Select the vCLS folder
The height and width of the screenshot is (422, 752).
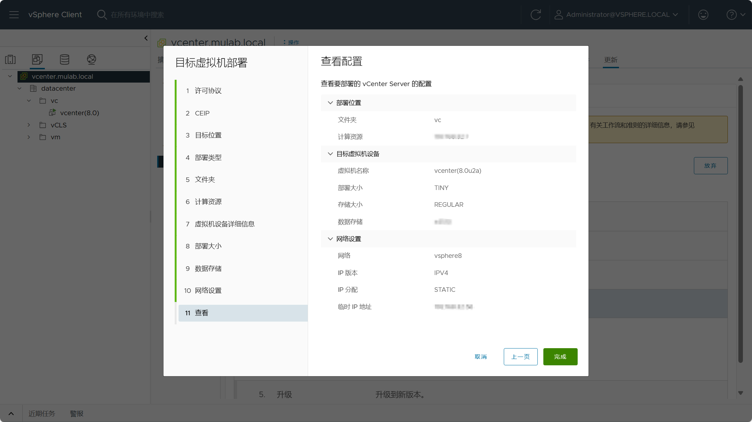58,125
